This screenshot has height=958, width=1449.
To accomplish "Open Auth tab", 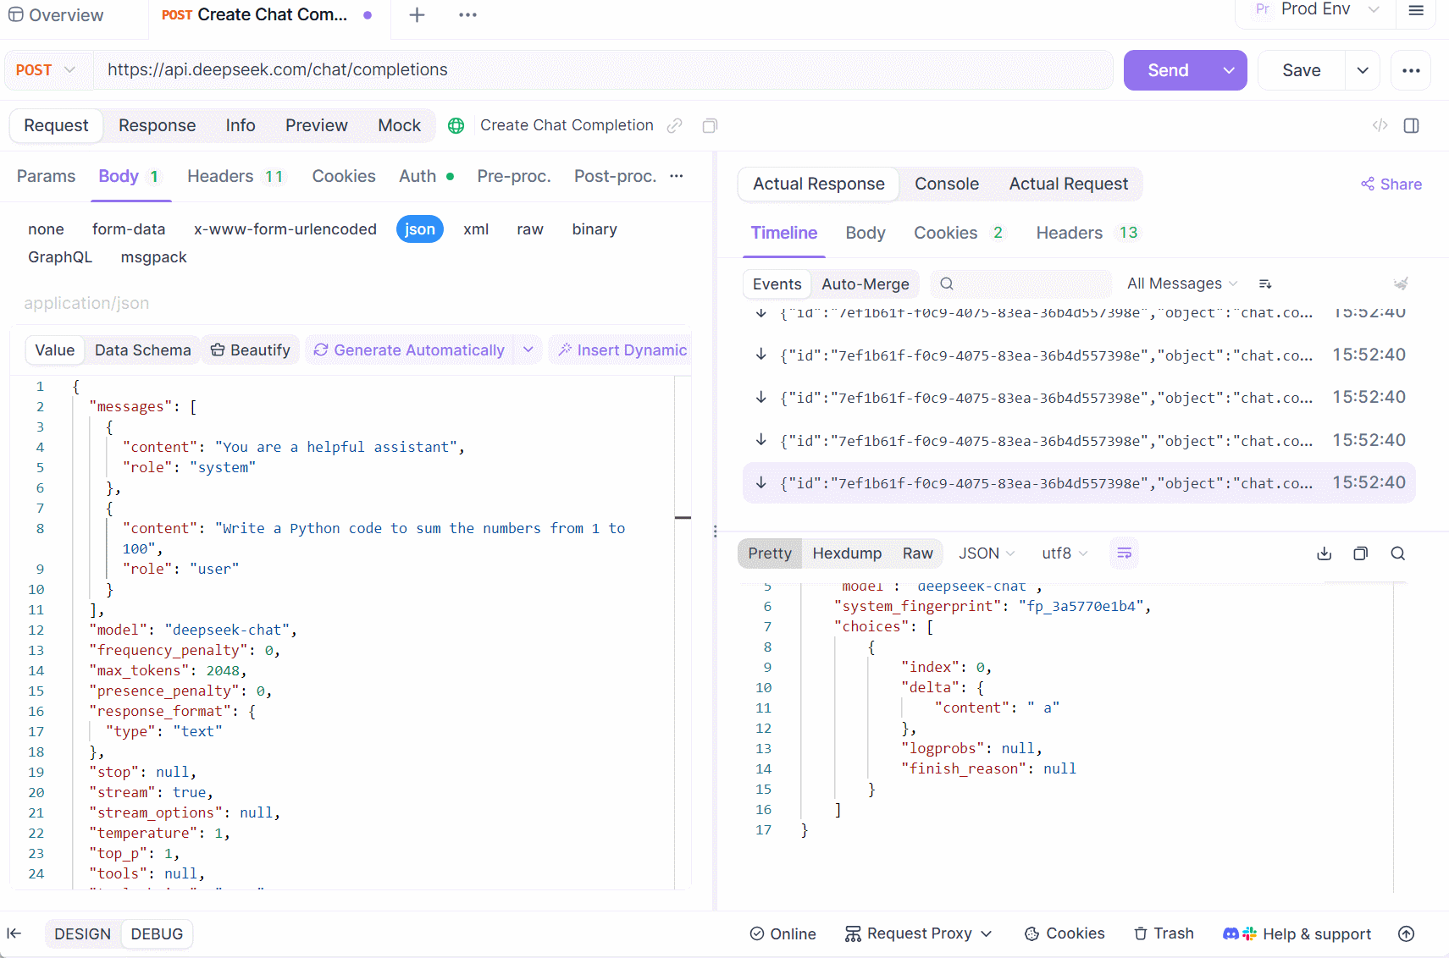I will [x=427, y=176].
